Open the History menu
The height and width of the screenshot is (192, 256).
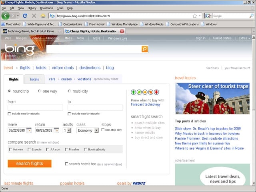pos(32,8)
